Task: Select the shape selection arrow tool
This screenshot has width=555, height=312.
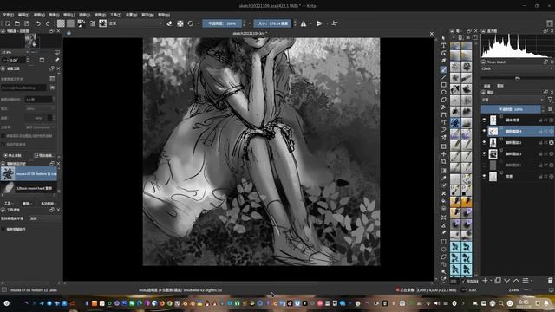Action: (x=443, y=38)
